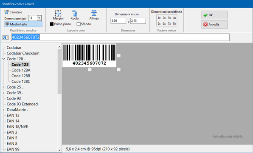Image resolution: width=253 pixels, height=153 pixels.
Task: Select Code 128B barcode type
Action: 21,76
